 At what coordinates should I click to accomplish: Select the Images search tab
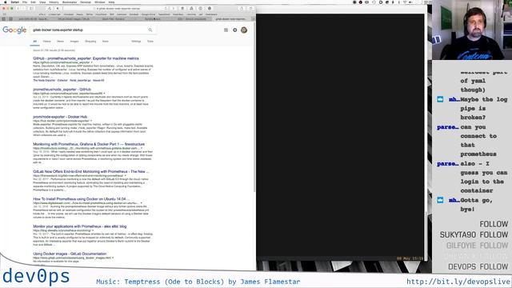point(74,42)
